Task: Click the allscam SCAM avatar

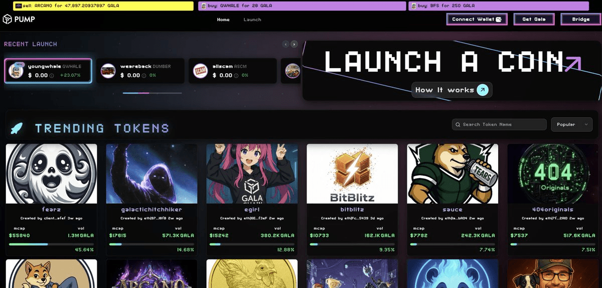Action: [x=200, y=71]
